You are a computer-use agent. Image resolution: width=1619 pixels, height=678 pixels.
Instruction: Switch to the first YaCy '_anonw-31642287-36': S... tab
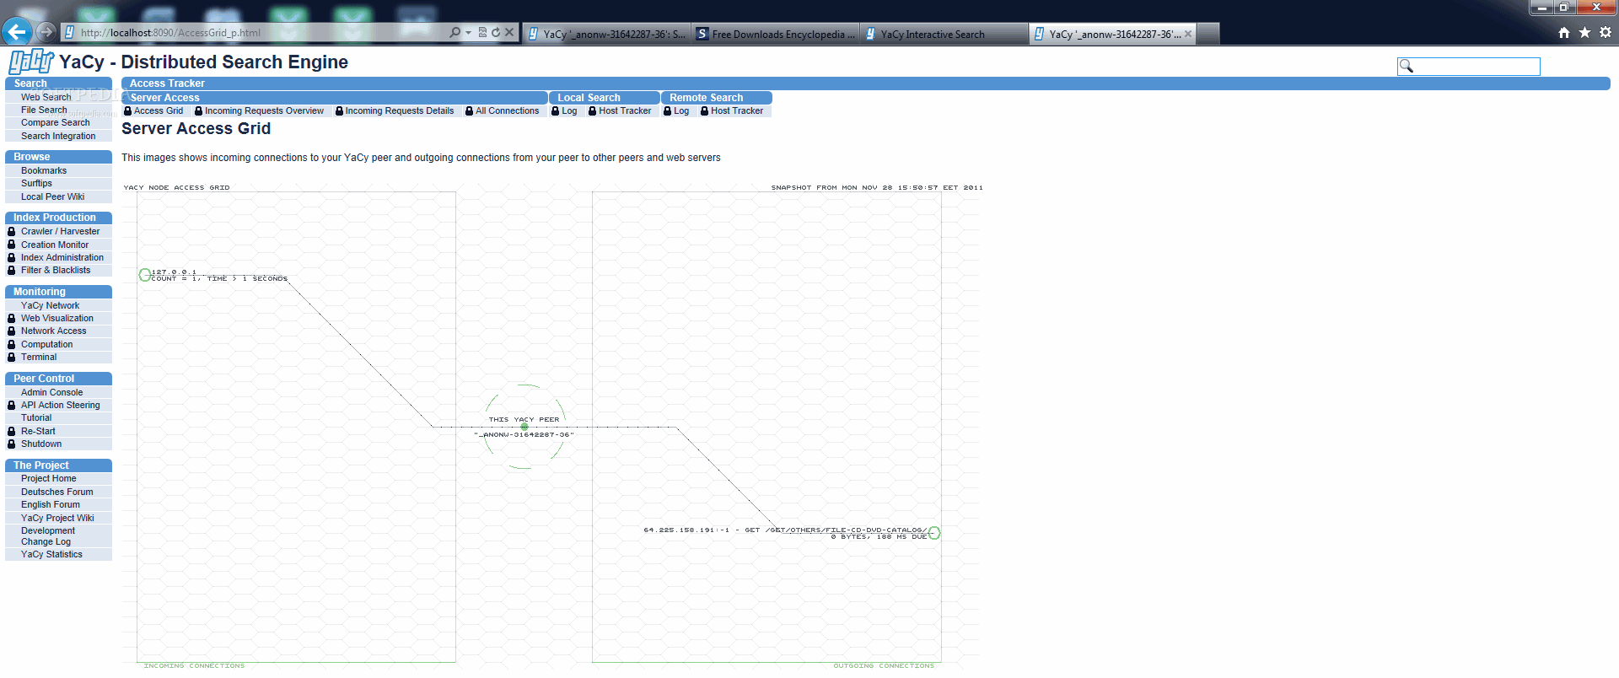pos(606,34)
